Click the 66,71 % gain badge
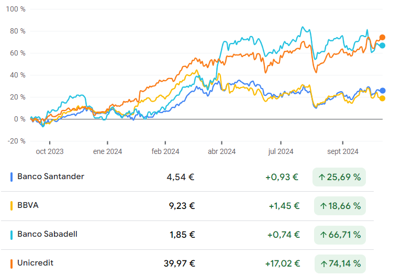 click(x=339, y=235)
